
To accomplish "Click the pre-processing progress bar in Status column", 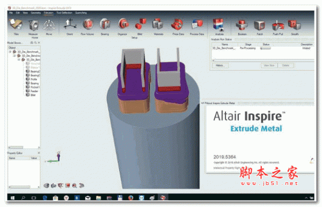I will (x=265, y=48).
